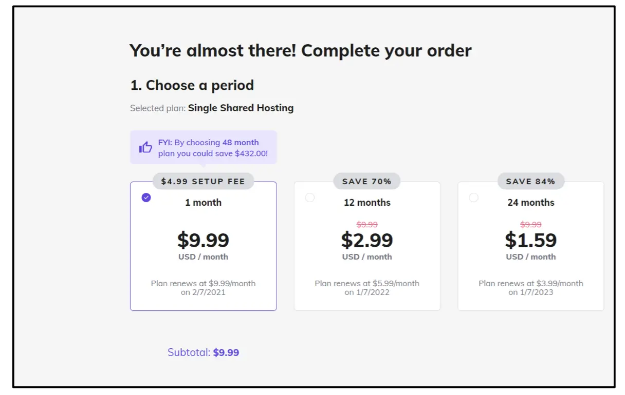
Task: Click the $1.59 price on the 24 months plan
Action: click(x=530, y=240)
